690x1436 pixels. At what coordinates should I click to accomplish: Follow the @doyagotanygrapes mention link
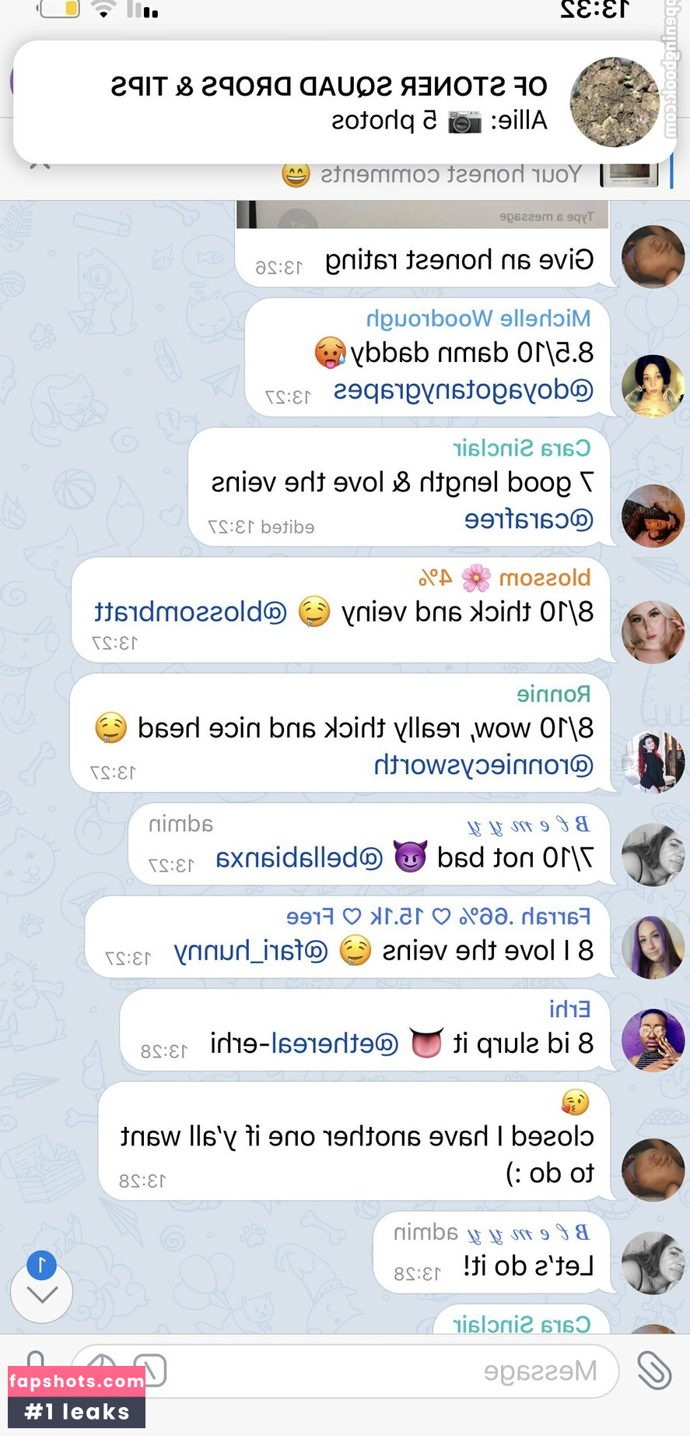(464, 389)
